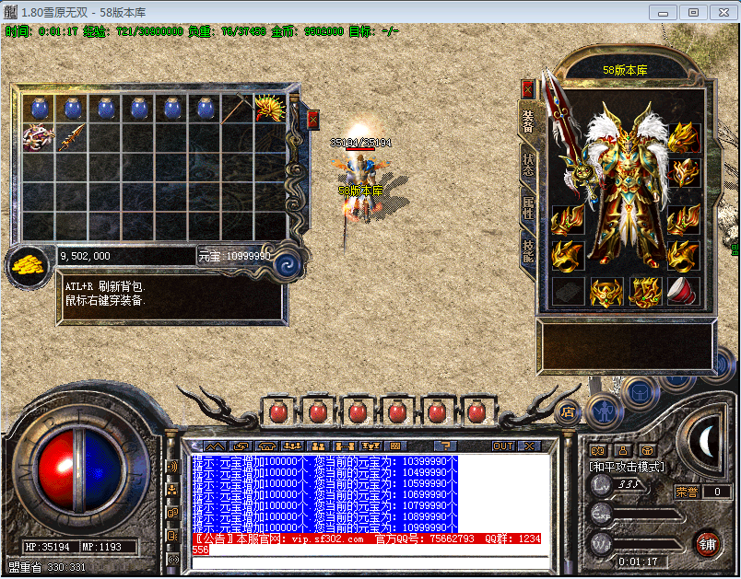Viewport: 741px width, 579px height.
Task: Select the golden boots equipment slot
Action: [x=645, y=293]
